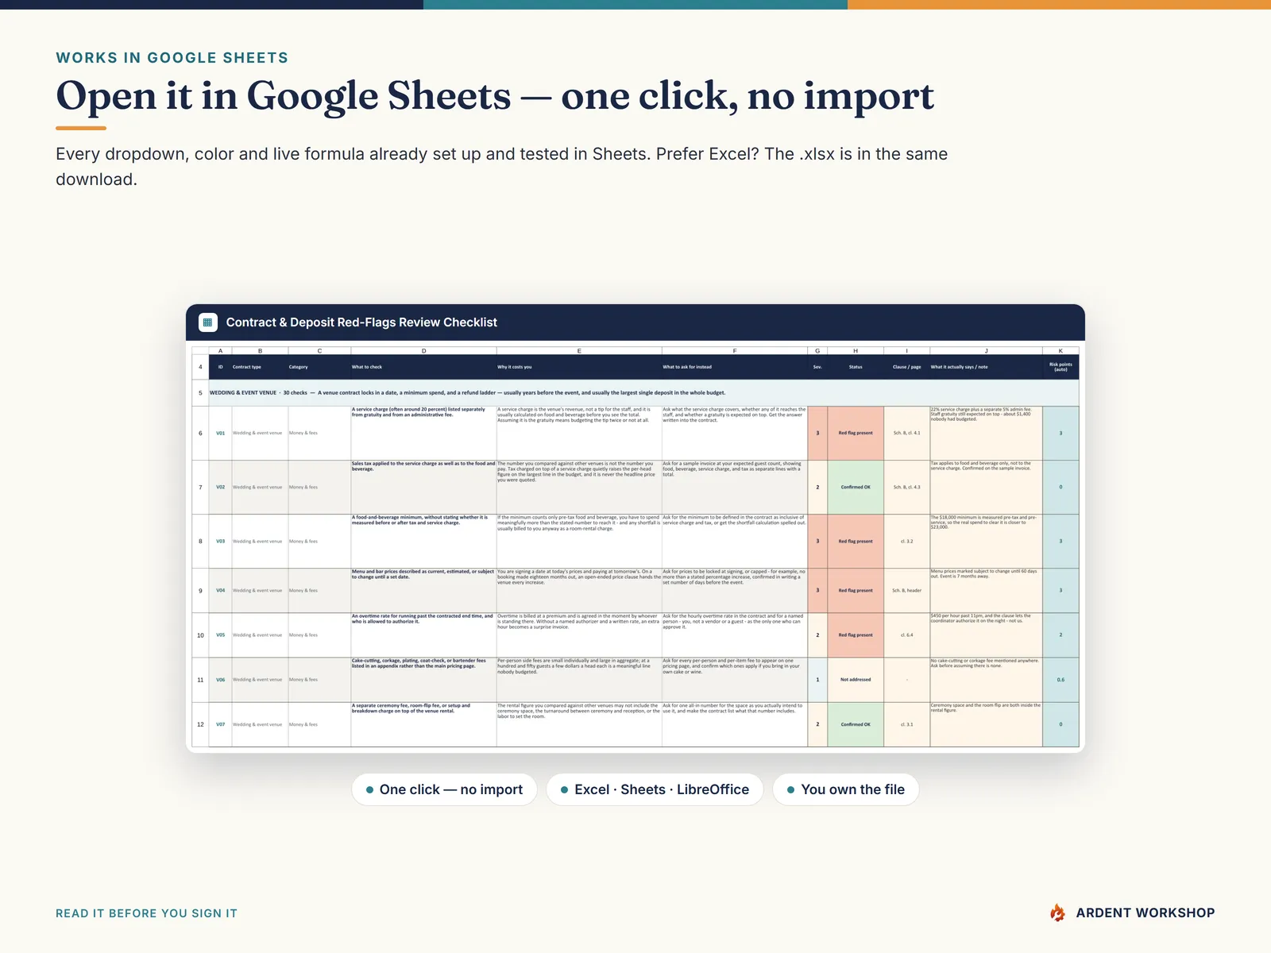
Task: Click the 'cl. 3.1' clause cell
Action: click(906, 724)
